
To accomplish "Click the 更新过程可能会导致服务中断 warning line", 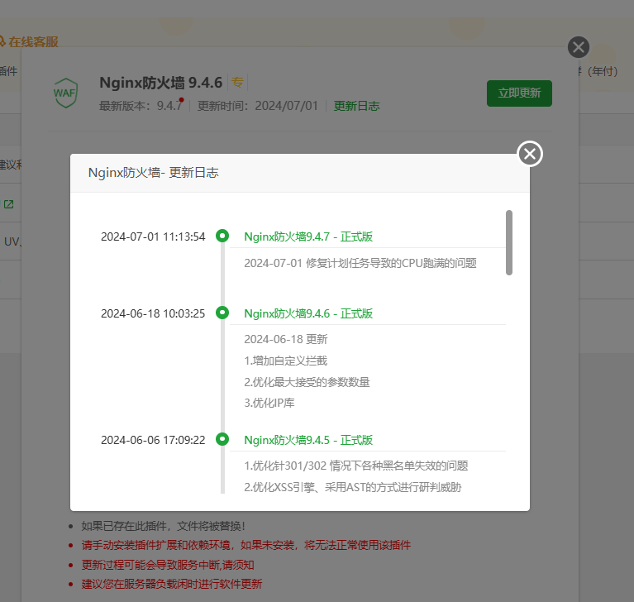I will [x=168, y=565].
